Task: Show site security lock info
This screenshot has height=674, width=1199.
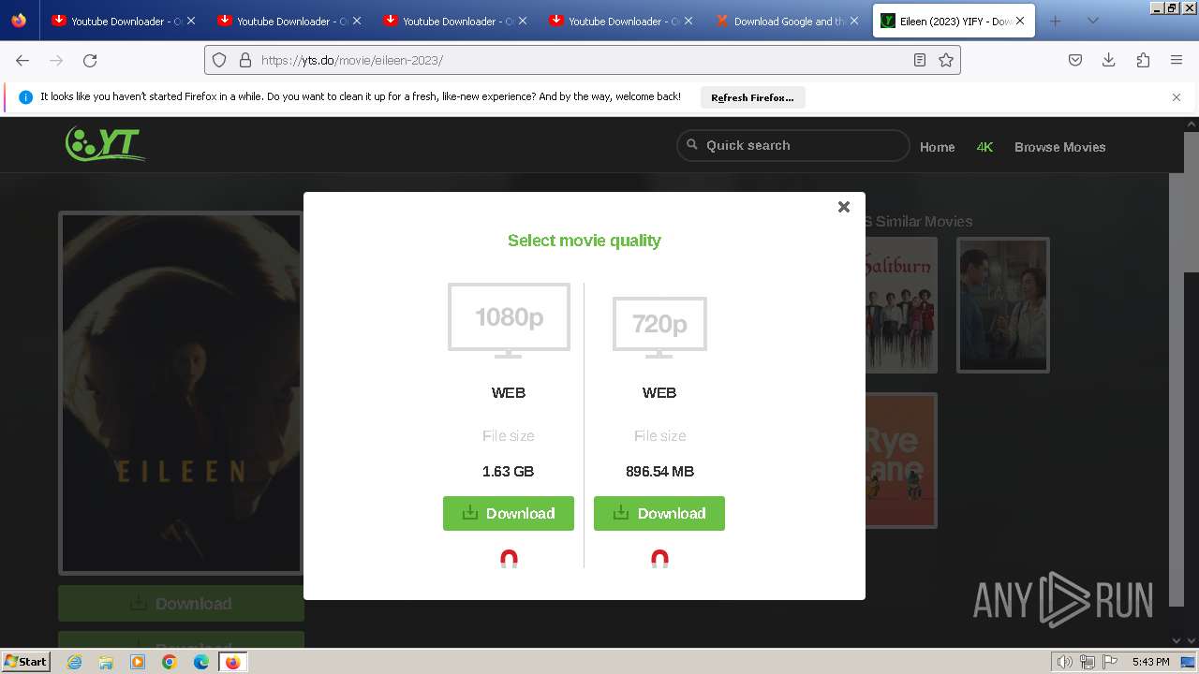Action: coord(245,60)
